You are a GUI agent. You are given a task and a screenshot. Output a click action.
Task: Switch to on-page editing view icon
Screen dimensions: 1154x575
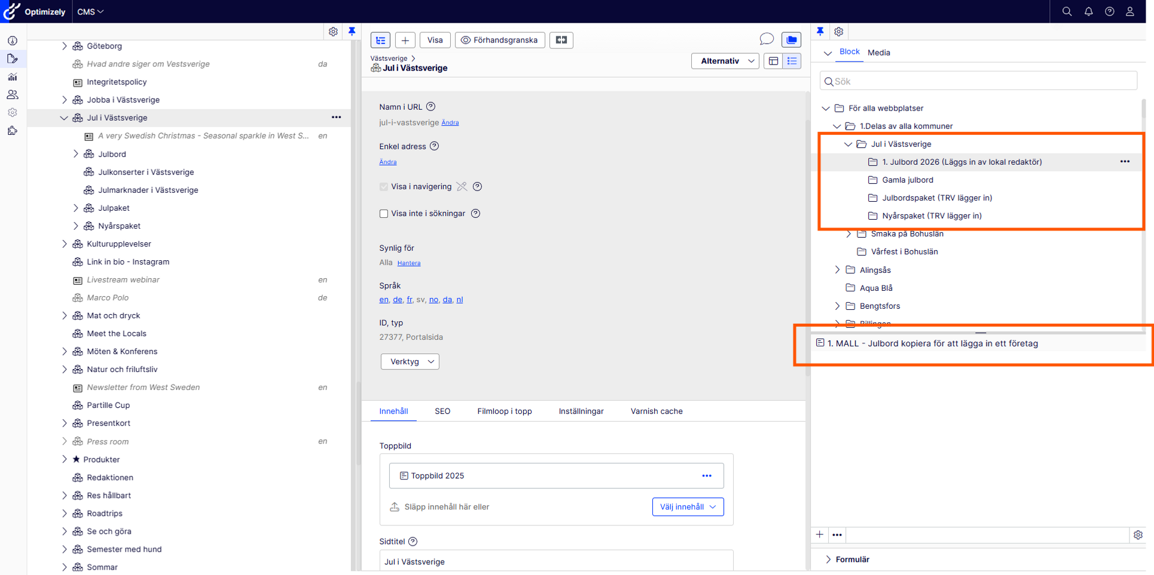click(773, 61)
